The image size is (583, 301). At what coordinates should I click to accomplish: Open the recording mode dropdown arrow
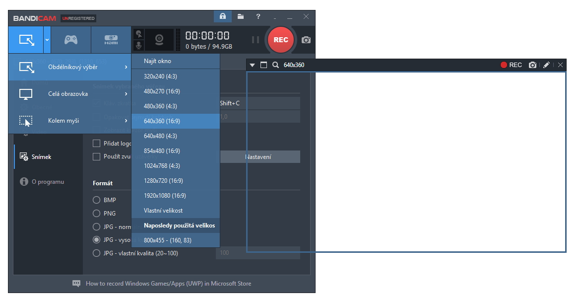[47, 40]
